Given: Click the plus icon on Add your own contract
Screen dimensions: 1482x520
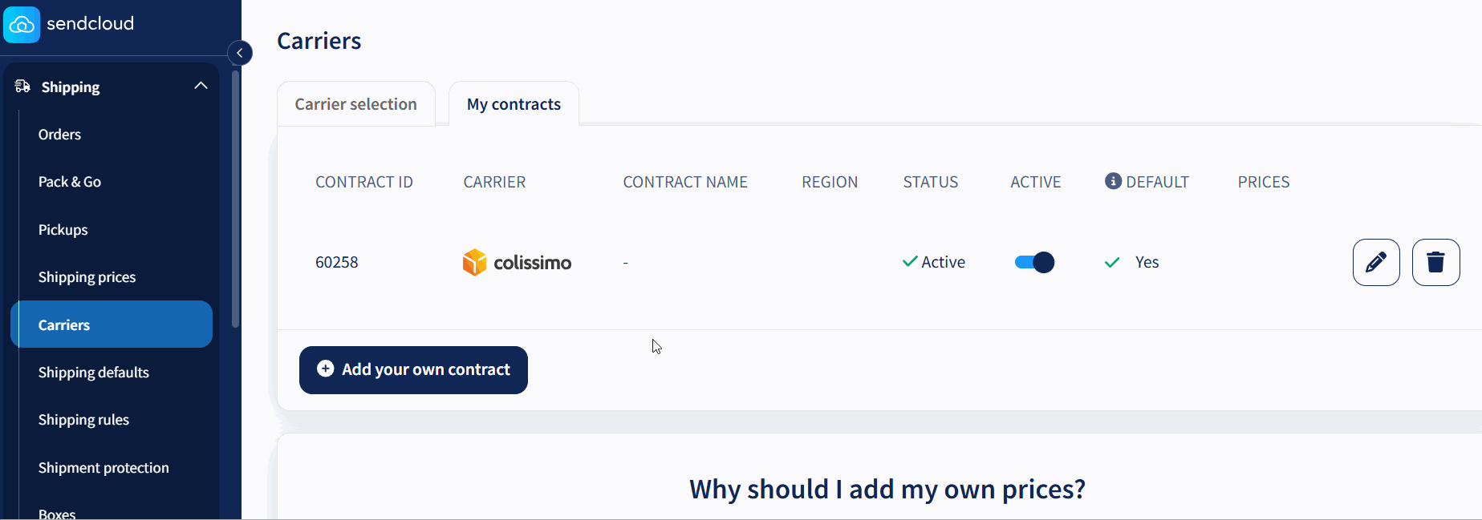Looking at the screenshot, I should 324,369.
